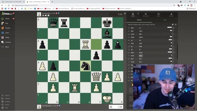
Task: Click the move list scrollbar
Action: [x=177, y=51]
